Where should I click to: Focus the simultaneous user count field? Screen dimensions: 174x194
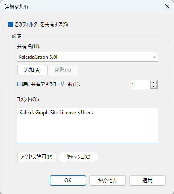click(140, 84)
